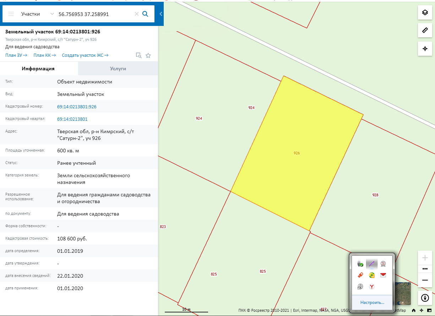Click the yellow circle green plus tray icon
The image size is (435, 316).
(x=372, y=275)
